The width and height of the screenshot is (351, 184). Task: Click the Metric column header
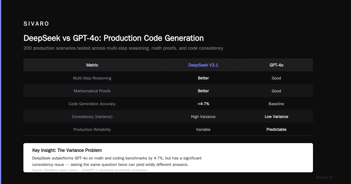[x=92, y=65]
